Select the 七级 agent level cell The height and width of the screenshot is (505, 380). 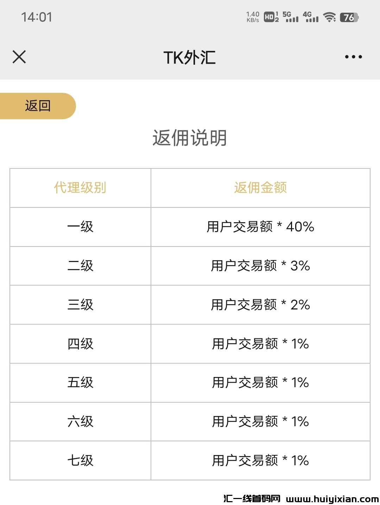point(80,460)
